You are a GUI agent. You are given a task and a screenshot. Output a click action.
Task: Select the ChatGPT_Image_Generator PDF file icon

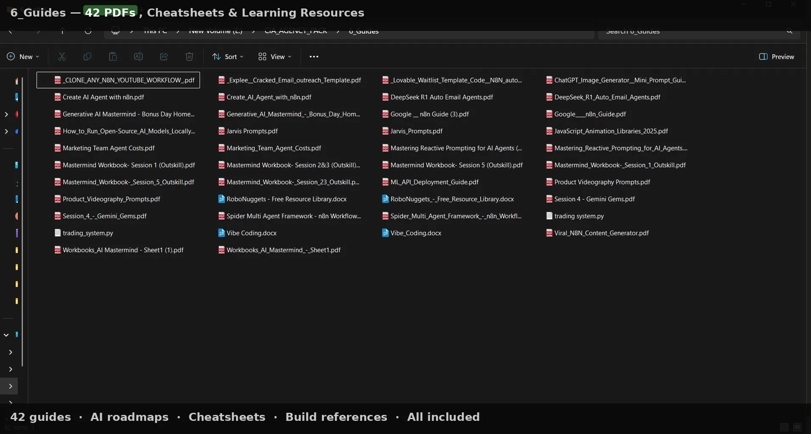[549, 80]
